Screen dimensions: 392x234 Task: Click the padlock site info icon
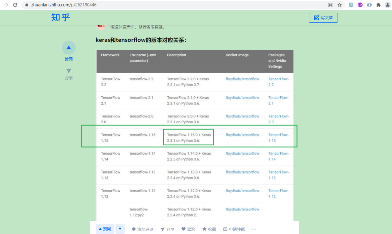pos(27,5)
